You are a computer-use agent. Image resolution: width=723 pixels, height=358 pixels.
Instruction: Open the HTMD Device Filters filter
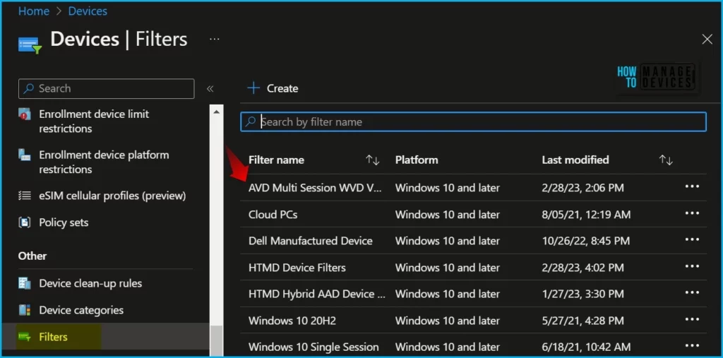pyautogui.click(x=297, y=268)
